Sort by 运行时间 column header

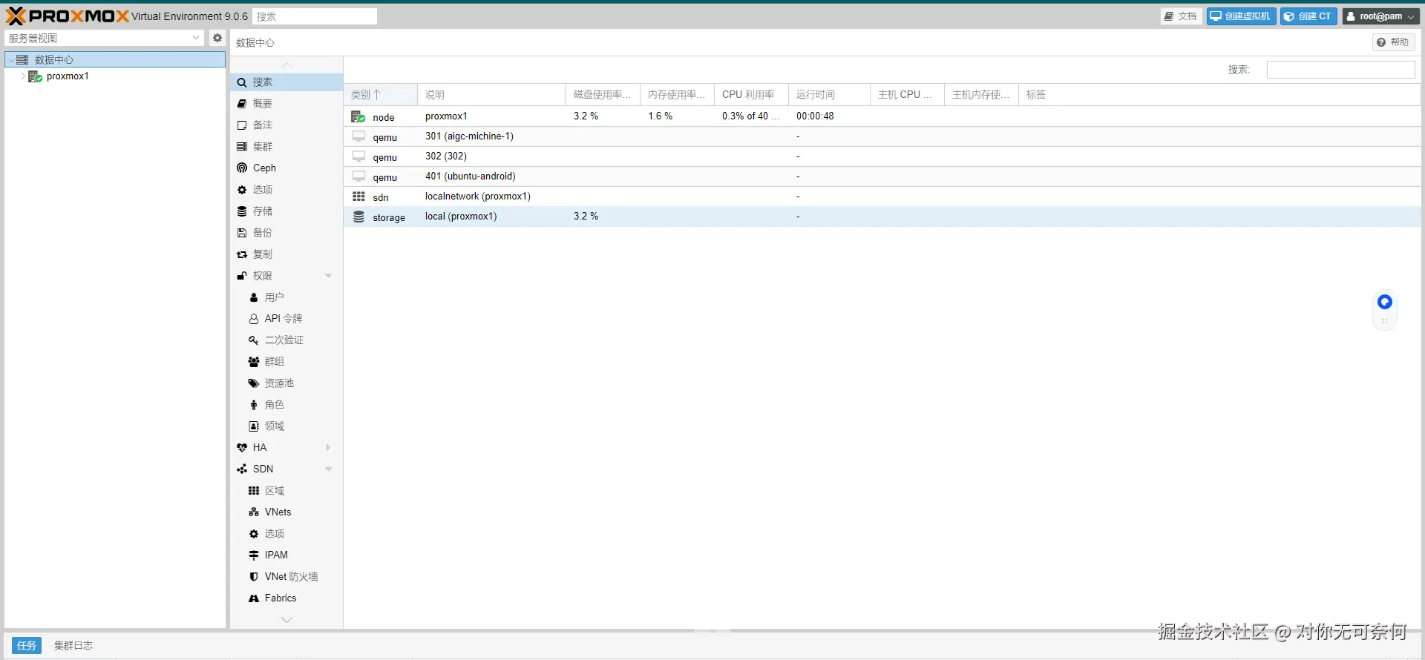click(829, 95)
